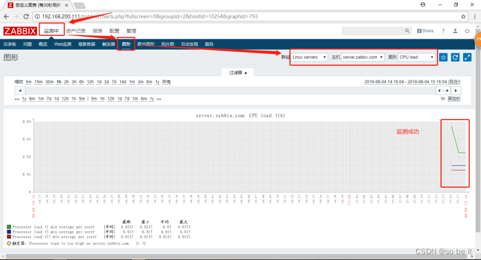Image resolution: width=481 pixels, height=260 pixels.
Task: Set zoom to 3h
Action: click(74, 82)
